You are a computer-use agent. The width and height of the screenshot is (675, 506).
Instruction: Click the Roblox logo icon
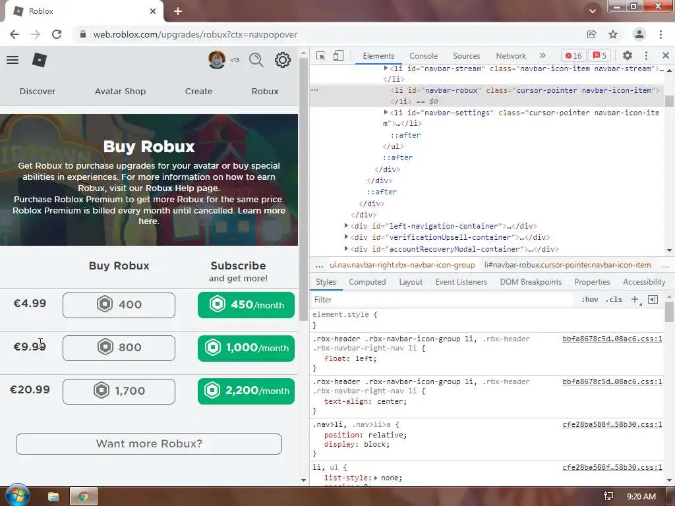tap(39, 60)
